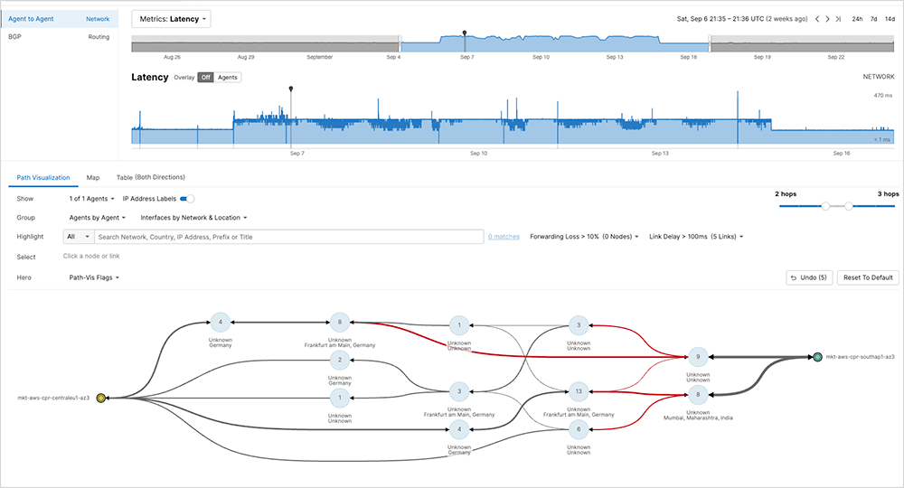Click the NETWORK label above latency chart
The image size is (904, 488).
[879, 77]
